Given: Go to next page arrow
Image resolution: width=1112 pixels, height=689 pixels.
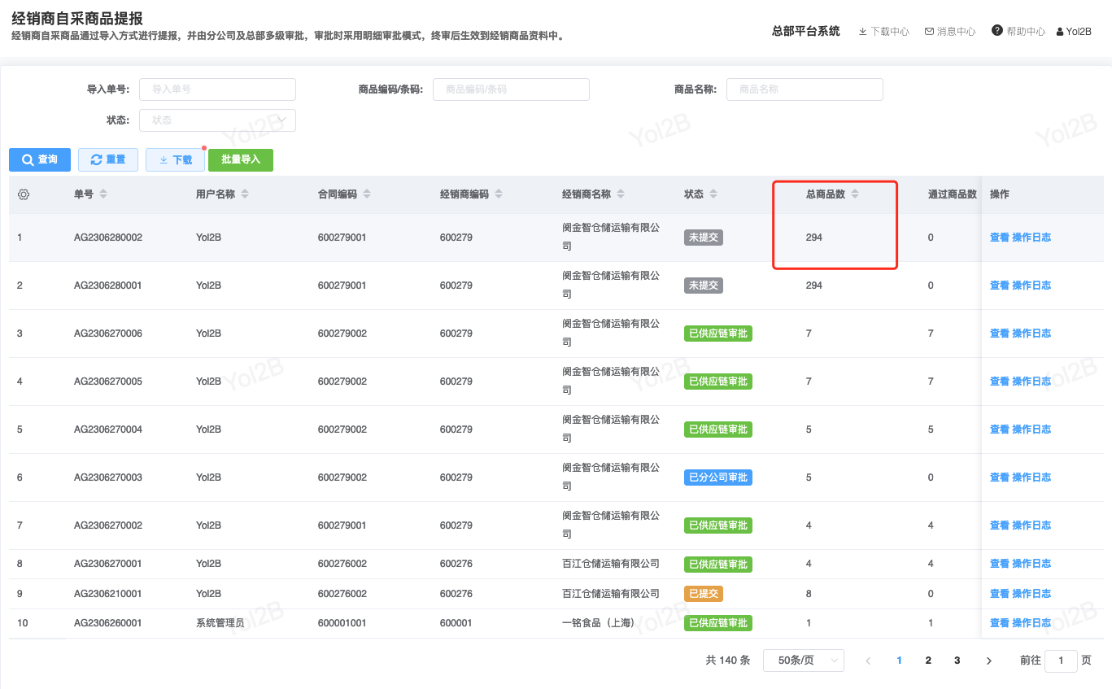Looking at the screenshot, I should point(988,661).
